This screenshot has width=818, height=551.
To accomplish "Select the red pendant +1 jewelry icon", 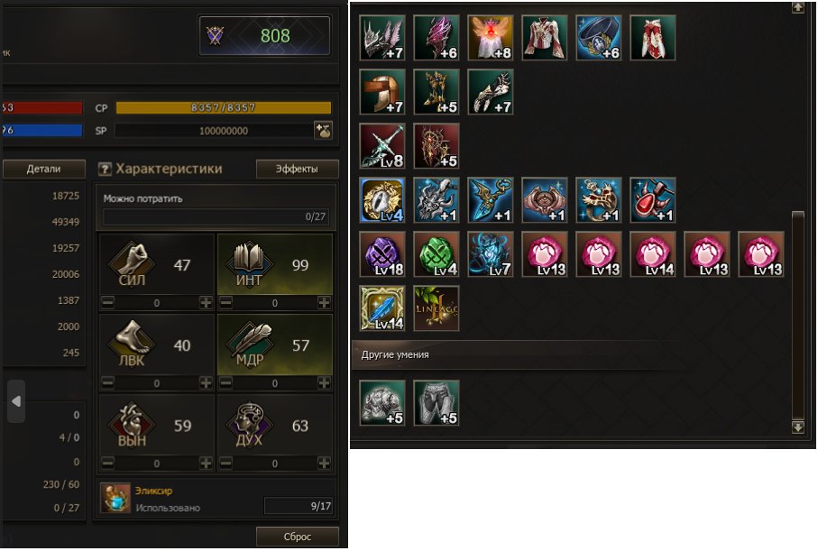I will (x=653, y=200).
